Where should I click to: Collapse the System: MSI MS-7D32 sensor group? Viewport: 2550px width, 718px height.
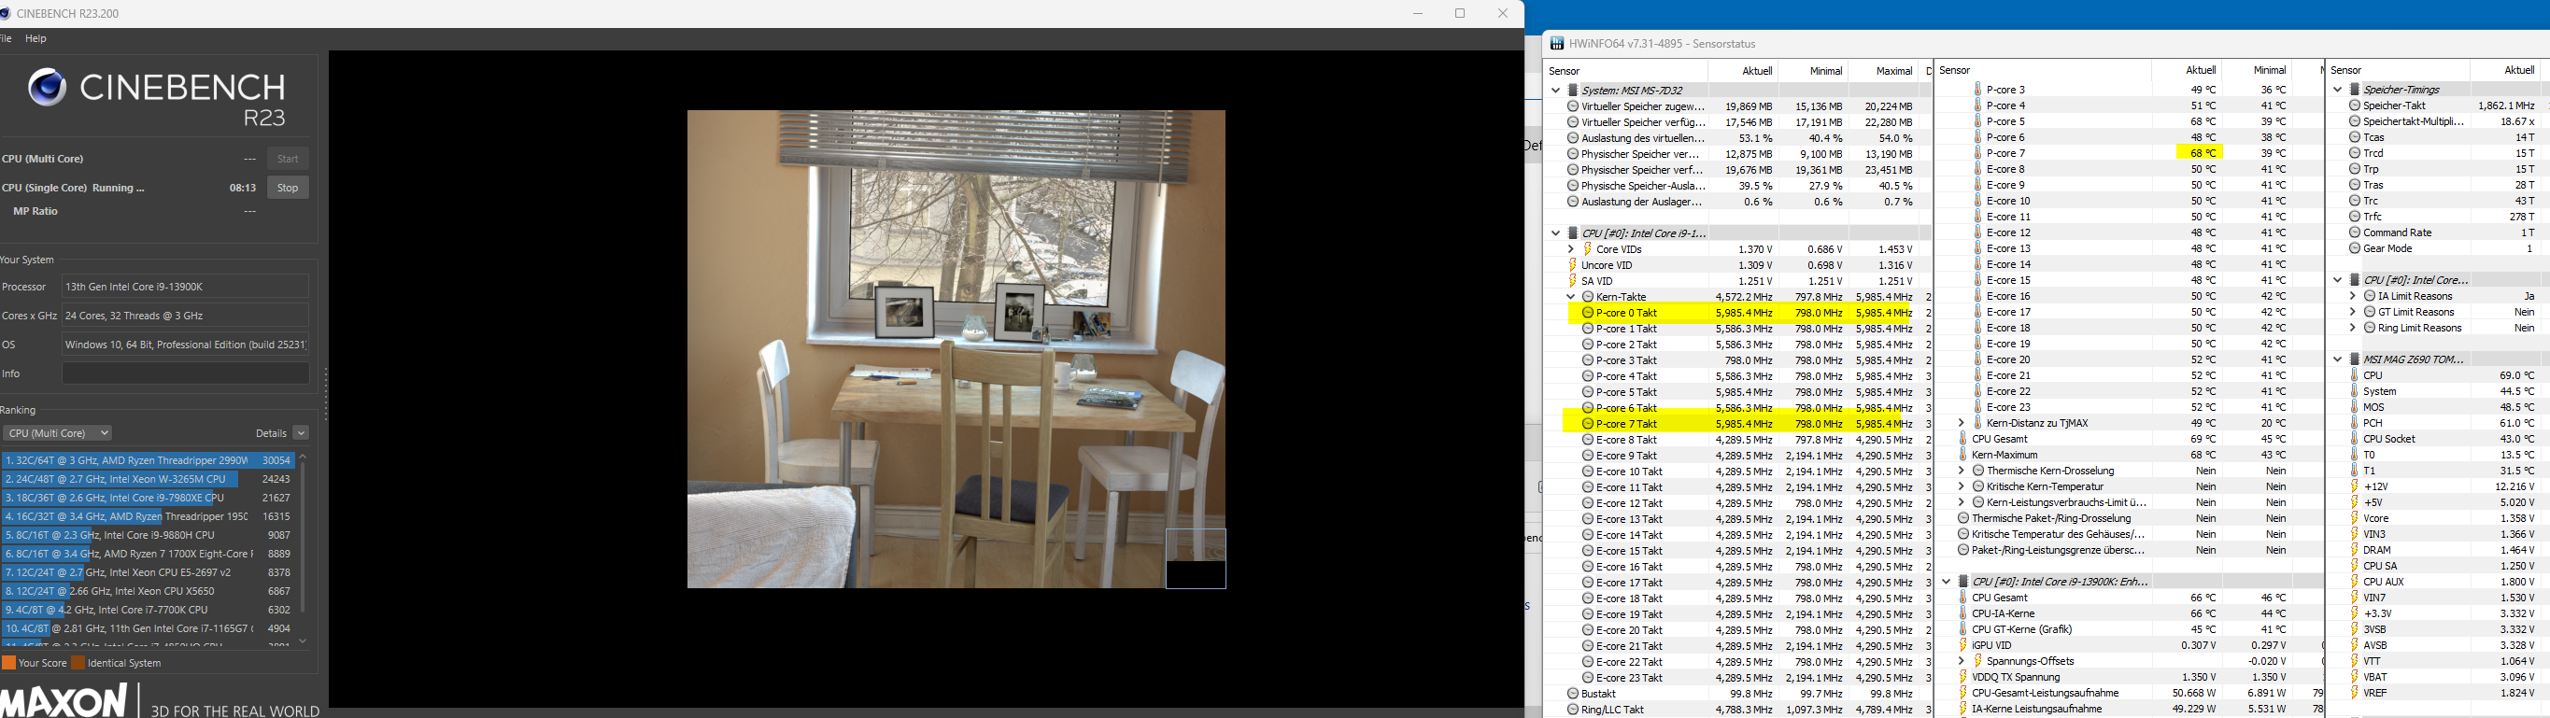[x=1556, y=90]
